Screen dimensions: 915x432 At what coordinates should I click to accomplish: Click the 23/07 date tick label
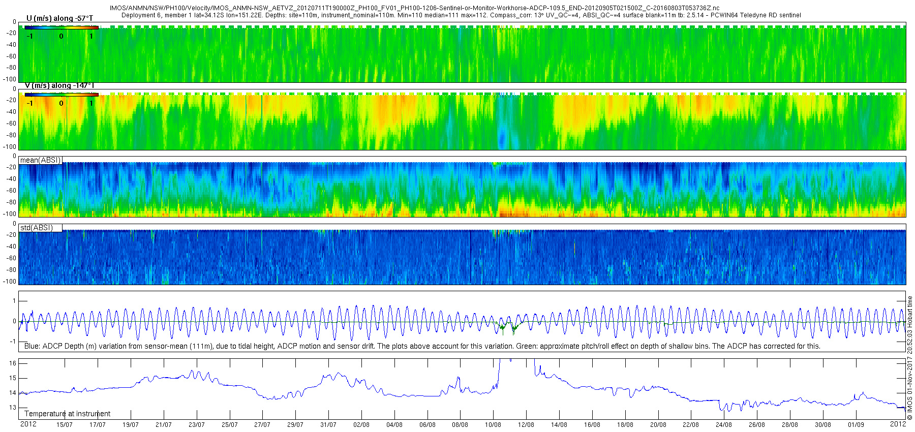(196, 425)
